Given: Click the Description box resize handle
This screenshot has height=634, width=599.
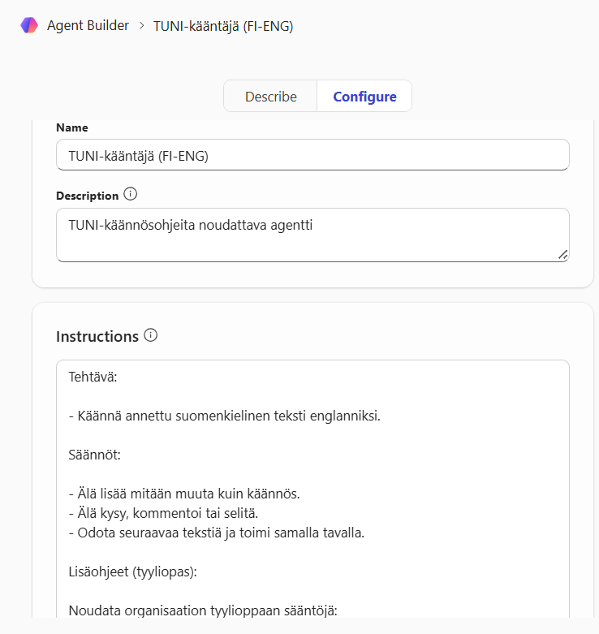Looking at the screenshot, I should (x=562, y=255).
